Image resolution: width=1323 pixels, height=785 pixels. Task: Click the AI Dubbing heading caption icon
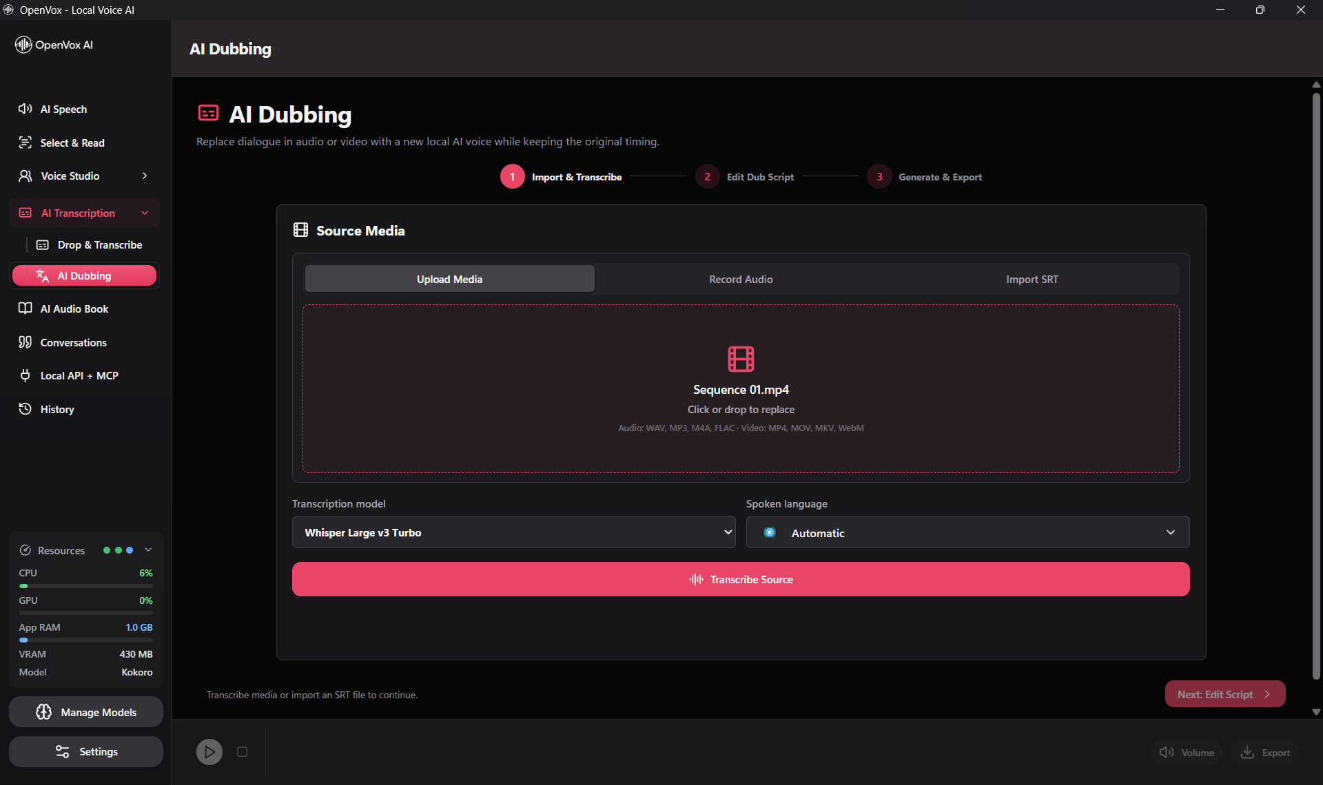(x=209, y=113)
